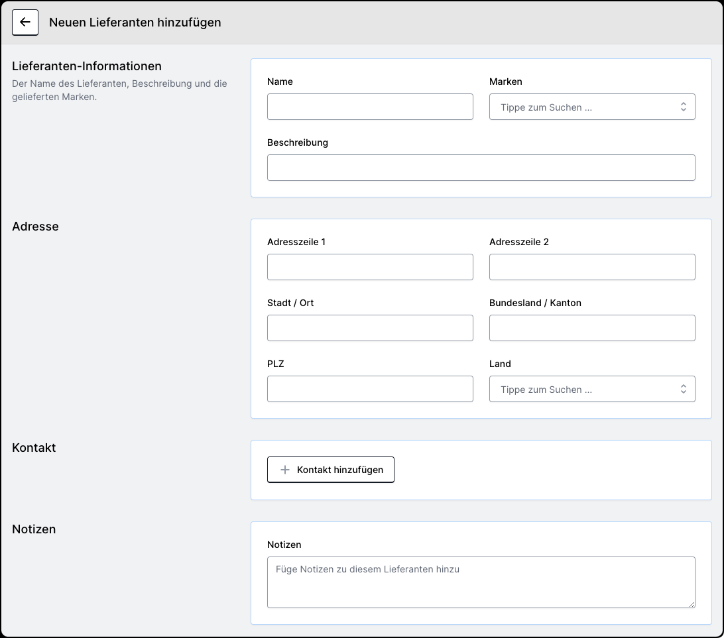
Task: Click the back arrow icon
Action: (25, 23)
